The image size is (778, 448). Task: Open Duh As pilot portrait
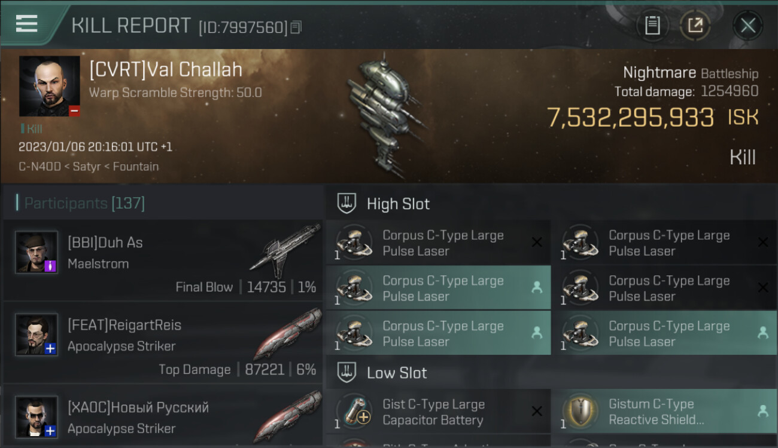point(37,252)
